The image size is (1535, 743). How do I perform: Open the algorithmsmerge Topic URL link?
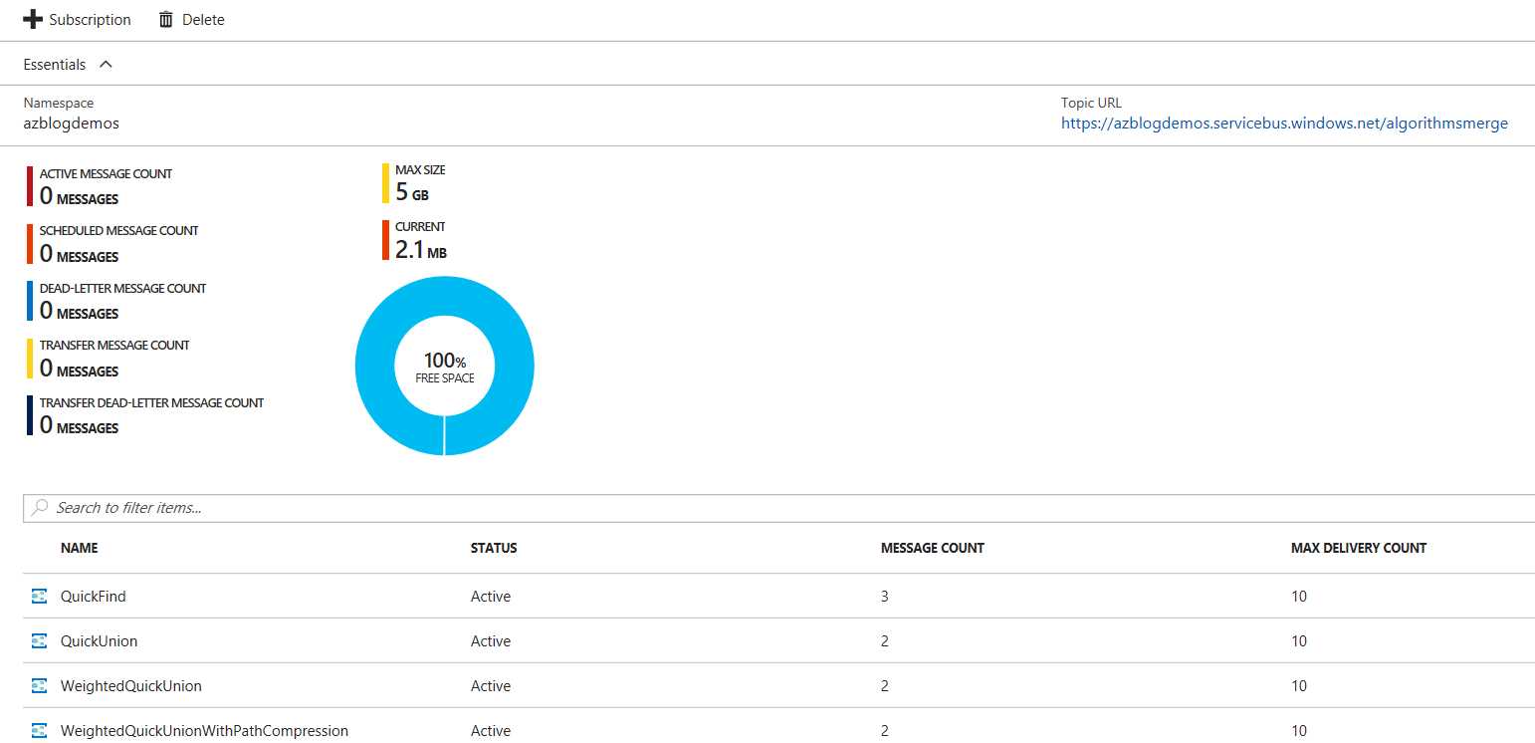click(x=1284, y=124)
